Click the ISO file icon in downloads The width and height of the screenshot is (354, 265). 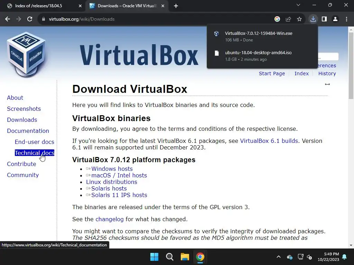(216, 53)
